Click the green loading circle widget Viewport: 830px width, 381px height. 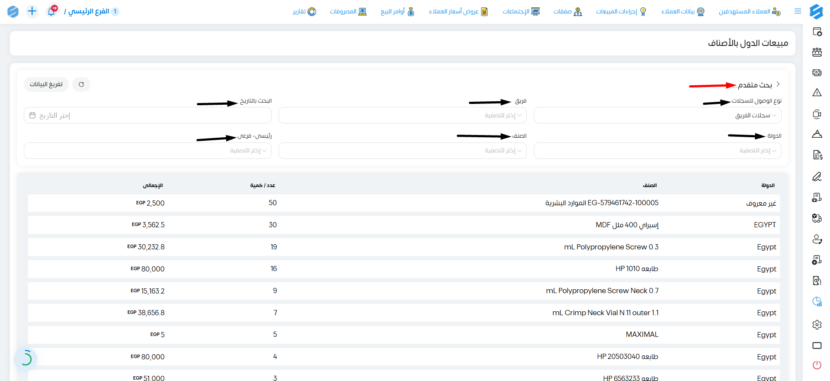[26, 358]
